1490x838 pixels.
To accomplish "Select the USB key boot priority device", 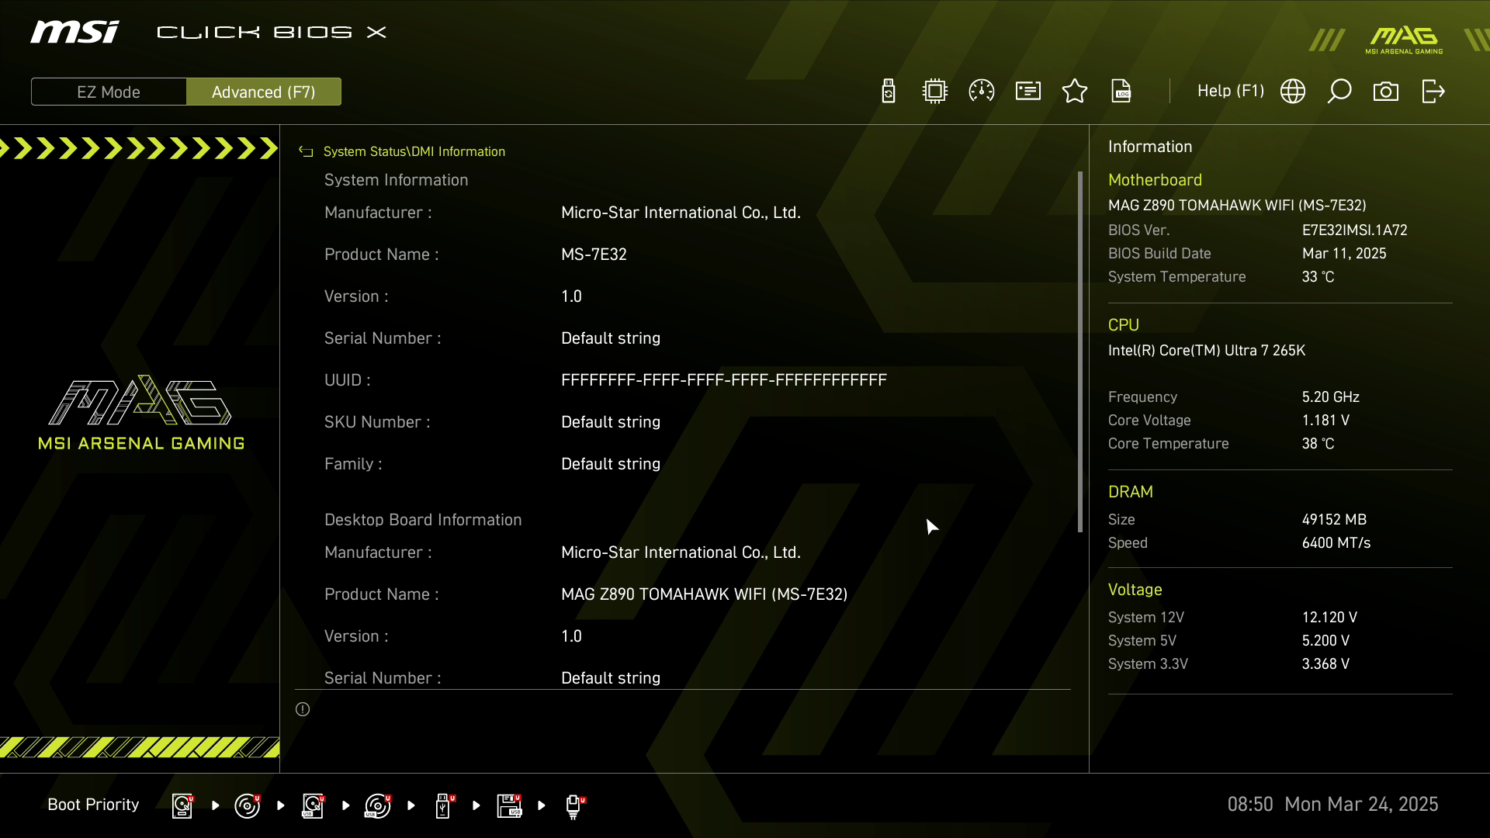I will tap(443, 805).
